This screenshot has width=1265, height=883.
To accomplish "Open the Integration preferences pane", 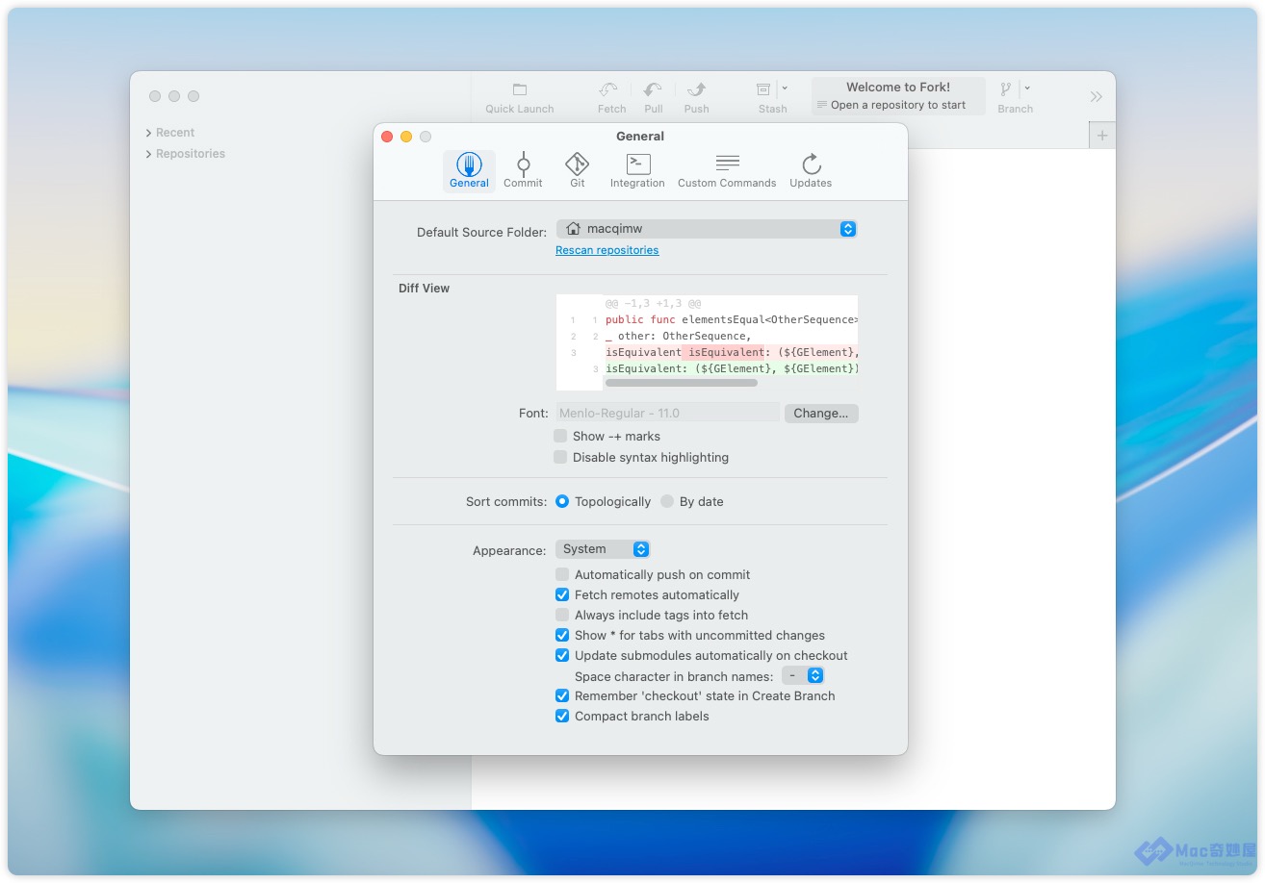I will (637, 170).
